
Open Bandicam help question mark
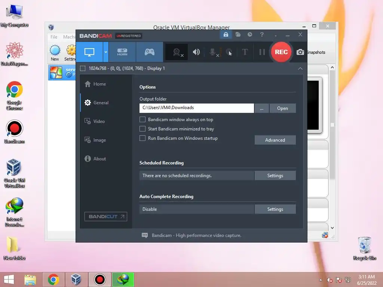262,35
